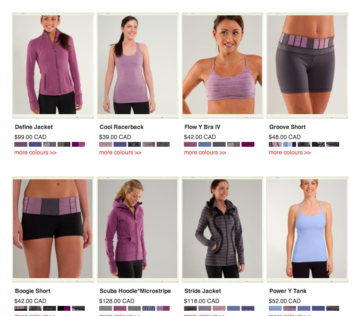Image resolution: width=355 pixels, height=316 pixels.
Task: Open the Groove Short product image
Action: (x=307, y=65)
